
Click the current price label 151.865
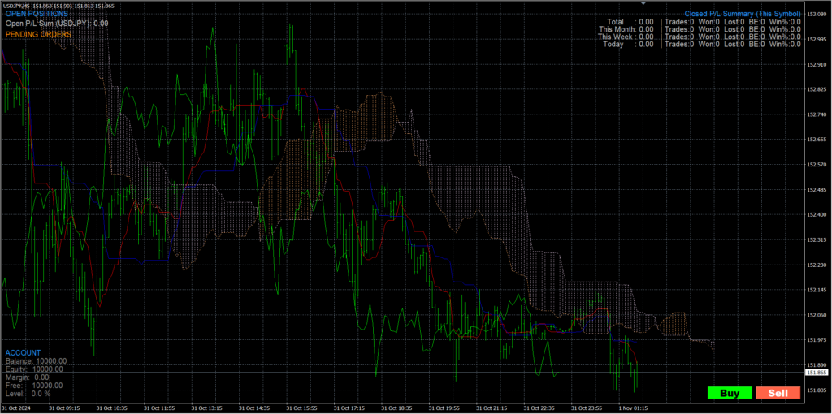817,372
